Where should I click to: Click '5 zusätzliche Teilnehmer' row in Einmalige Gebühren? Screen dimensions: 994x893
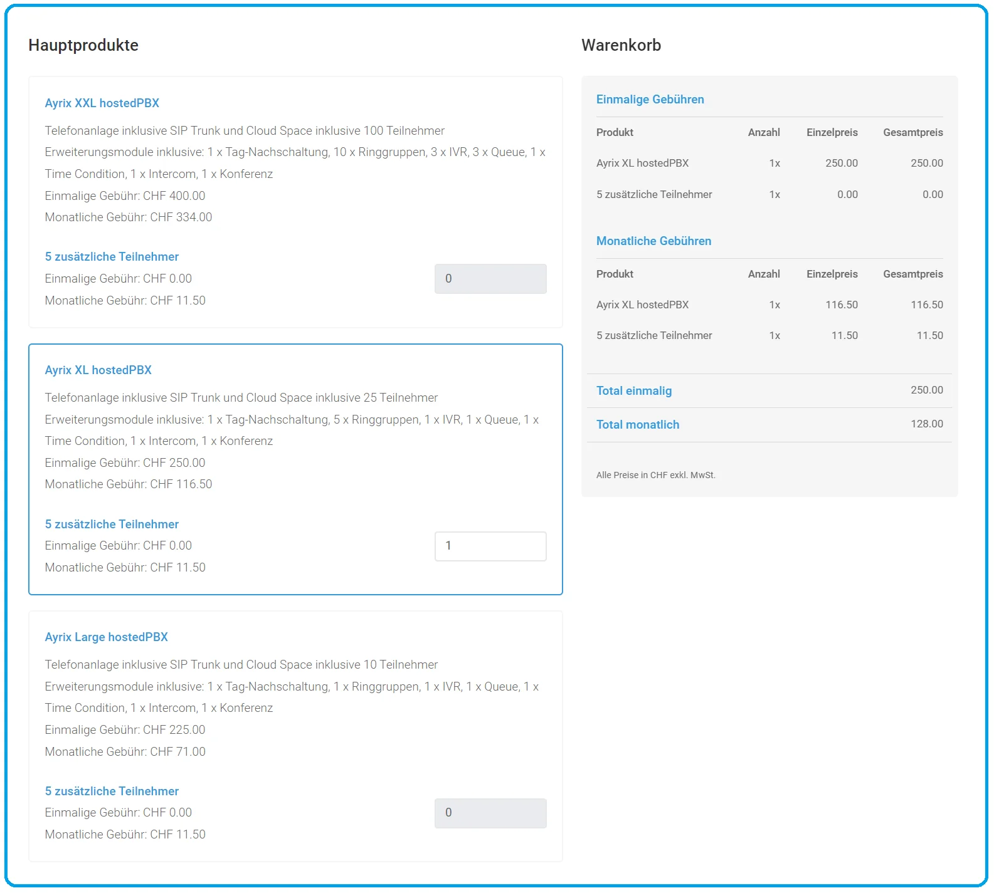click(769, 194)
